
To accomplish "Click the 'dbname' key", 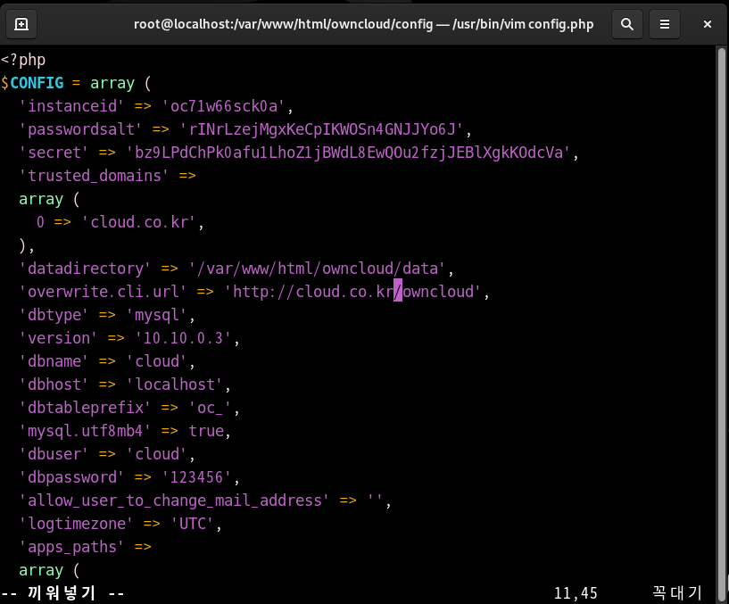I will tap(54, 361).
